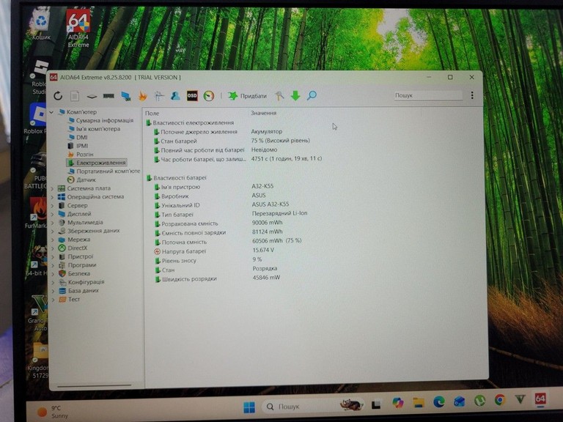Click the flame stability test toolbar icon
This screenshot has width=563, height=422.
tap(143, 96)
